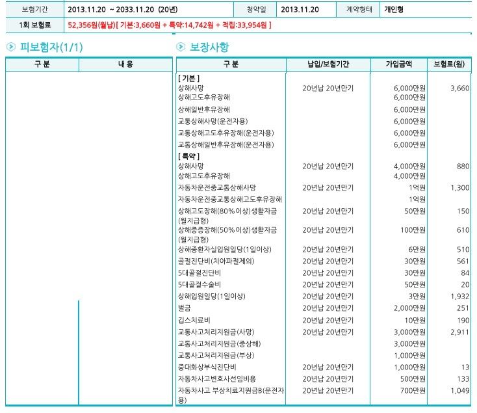The height and width of the screenshot is (413, 477).
Task: Select the [특약] section label
Action: click(x=188, y=156)
